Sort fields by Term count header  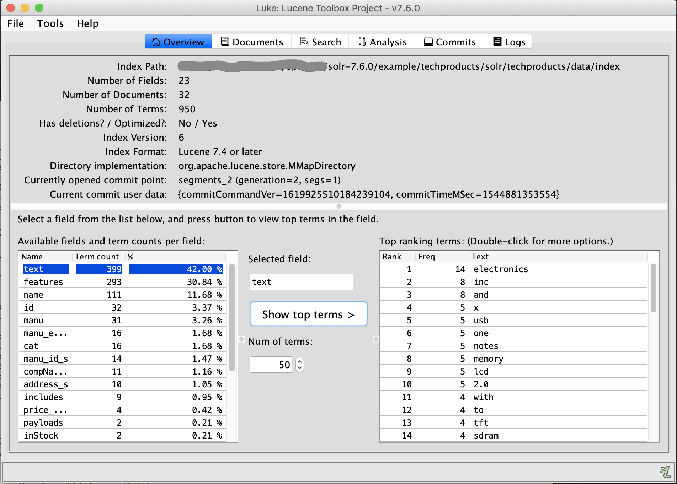pyautogui.click(x=98, y=257)
